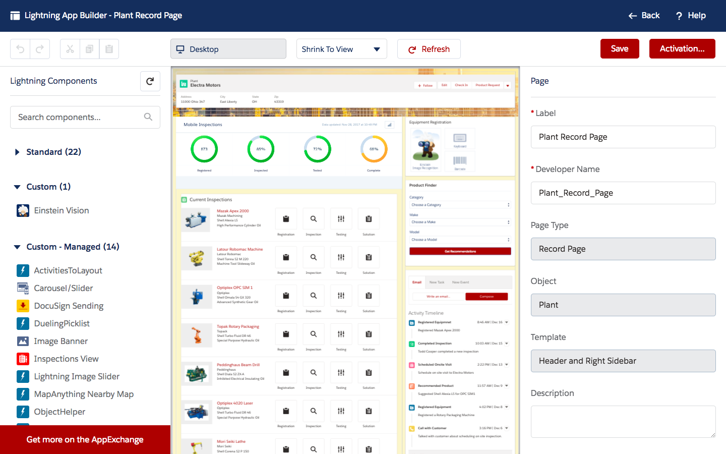Click the Edit action in header

[444, 85]
